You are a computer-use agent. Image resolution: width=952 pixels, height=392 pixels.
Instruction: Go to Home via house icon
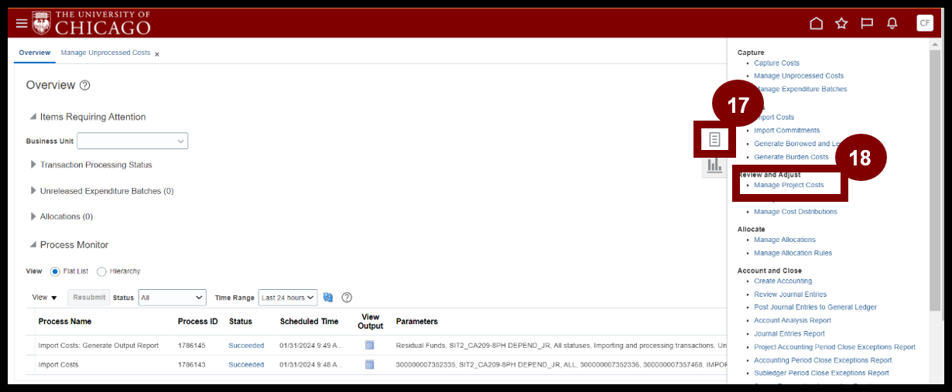point(816,23)
